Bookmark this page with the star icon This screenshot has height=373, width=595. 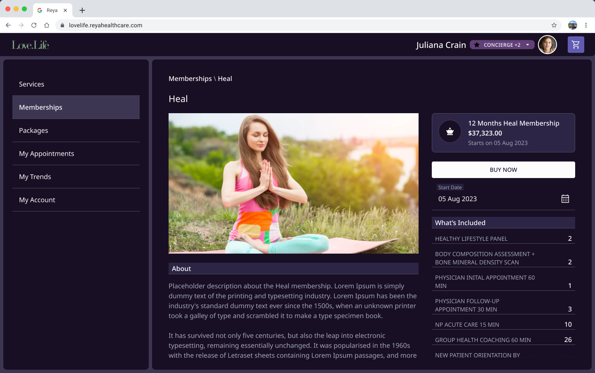pyautogui.click(x=554, y=25)
